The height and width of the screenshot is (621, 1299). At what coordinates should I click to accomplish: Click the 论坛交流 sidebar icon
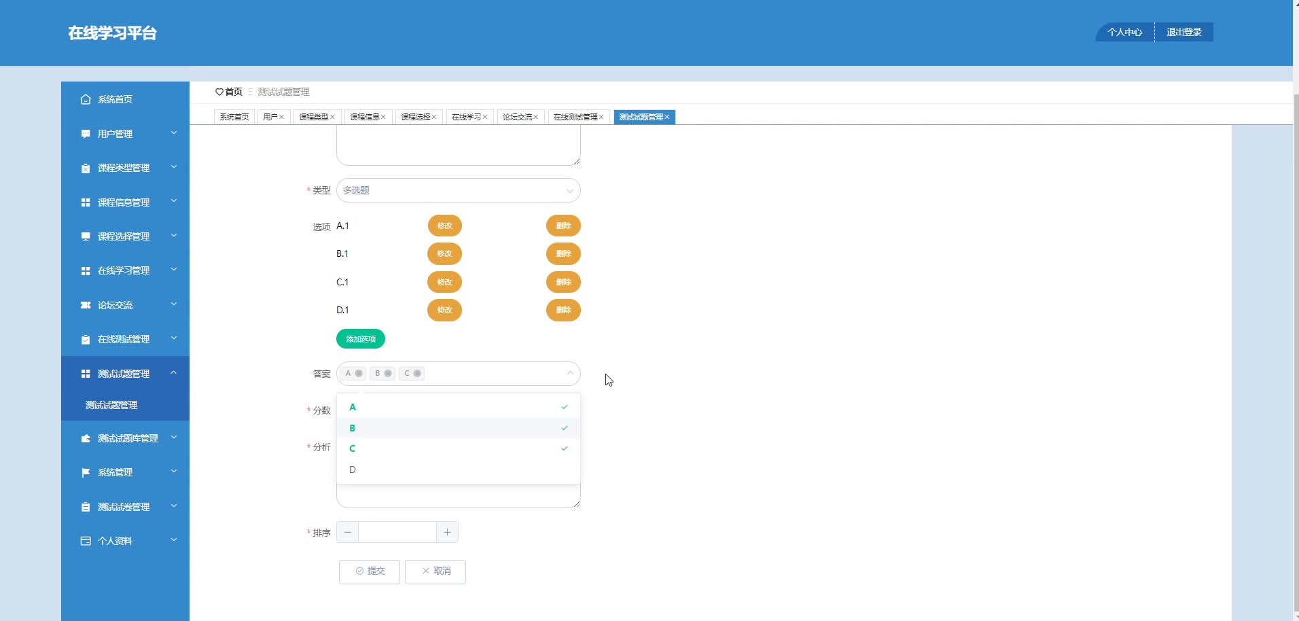click(x=86, y=305)
